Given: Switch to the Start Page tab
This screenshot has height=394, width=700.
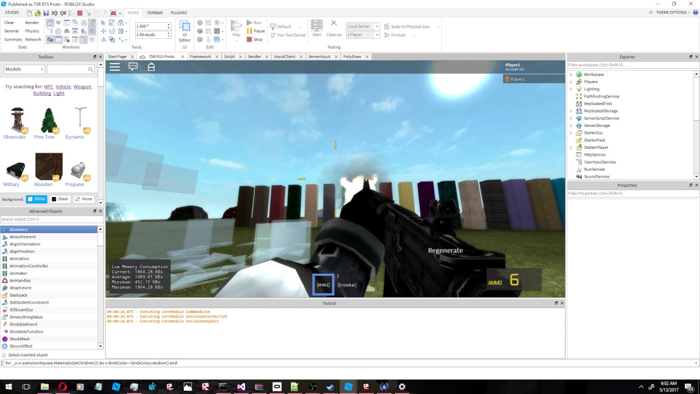Looking at the screenshot, I should click(x=117, y=56).
